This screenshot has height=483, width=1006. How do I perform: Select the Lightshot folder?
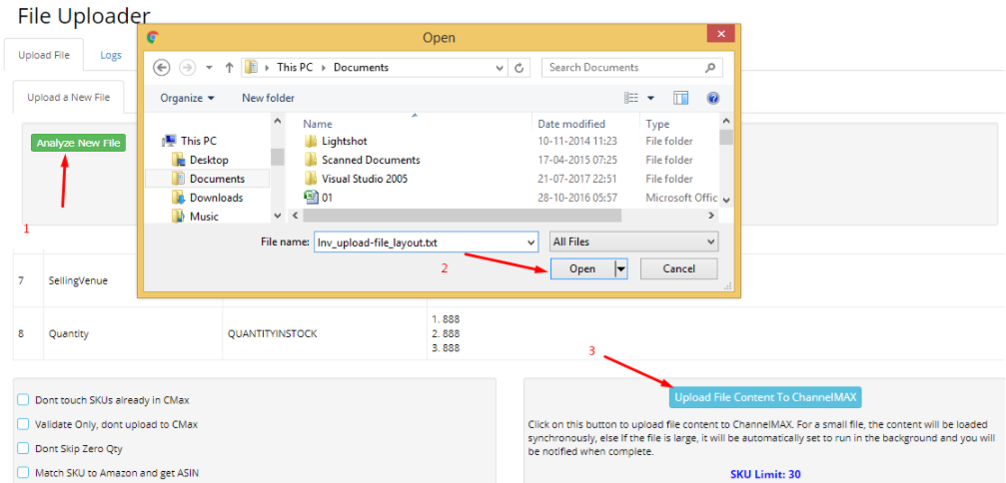(344, 141)
